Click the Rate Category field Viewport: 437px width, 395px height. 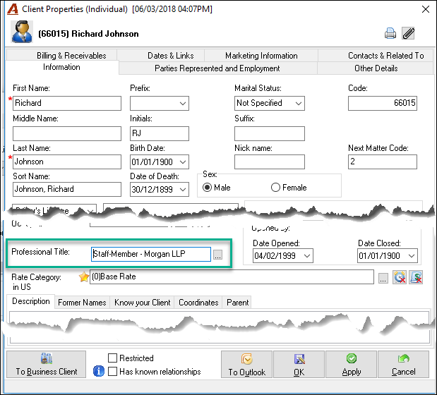[x=232, y=277]
